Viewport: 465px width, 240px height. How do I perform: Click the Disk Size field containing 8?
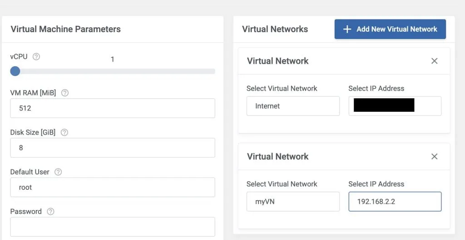[112, 148]
